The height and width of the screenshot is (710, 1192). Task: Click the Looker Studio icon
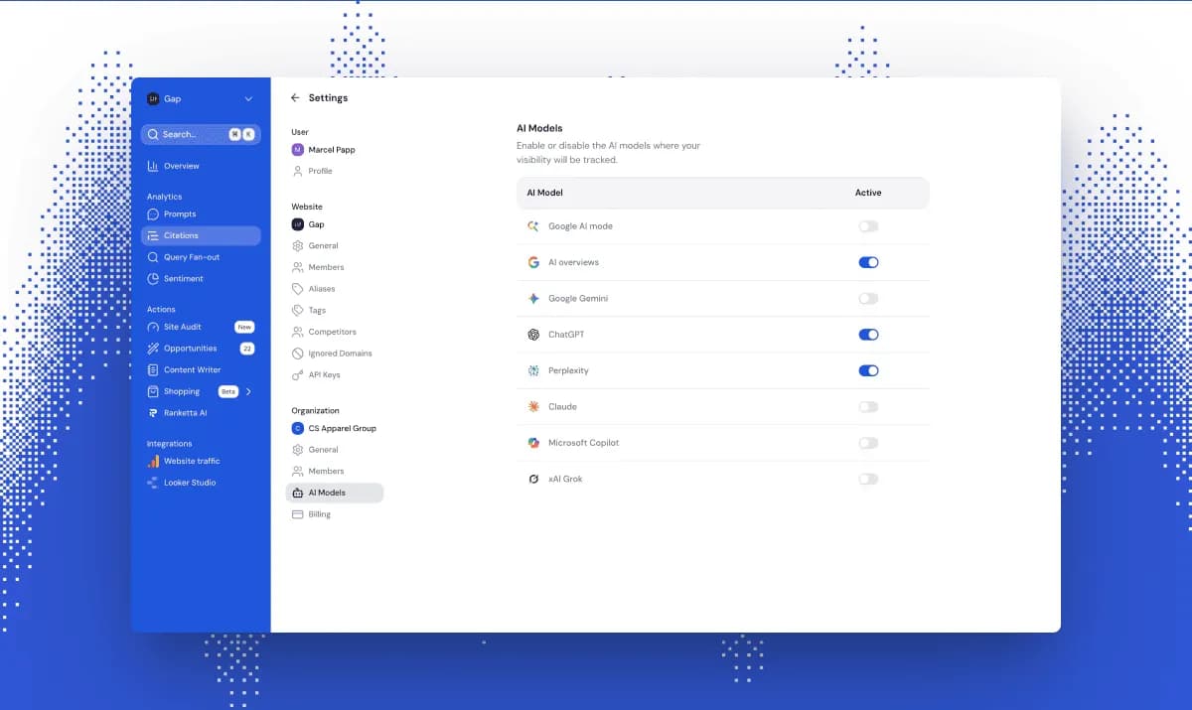click(x=153, y=483)
